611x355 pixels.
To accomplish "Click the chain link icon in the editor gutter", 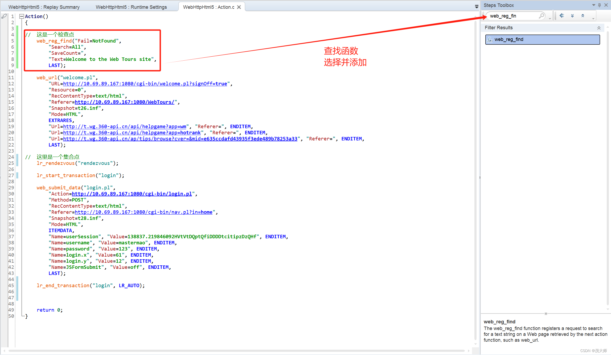I will tap(4, 16).
